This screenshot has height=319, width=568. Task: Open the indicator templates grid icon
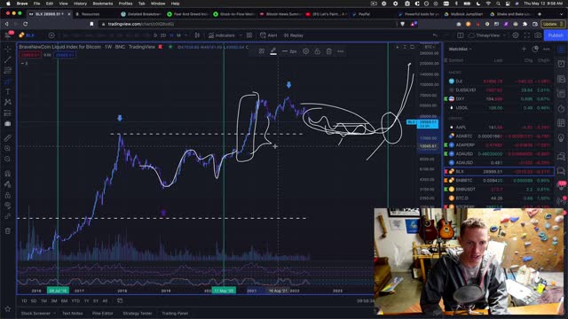(249, 35)
